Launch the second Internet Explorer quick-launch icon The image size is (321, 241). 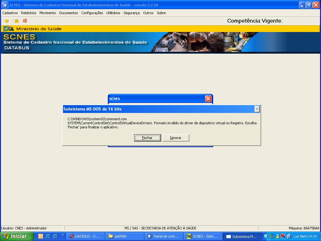coord(55,236)
